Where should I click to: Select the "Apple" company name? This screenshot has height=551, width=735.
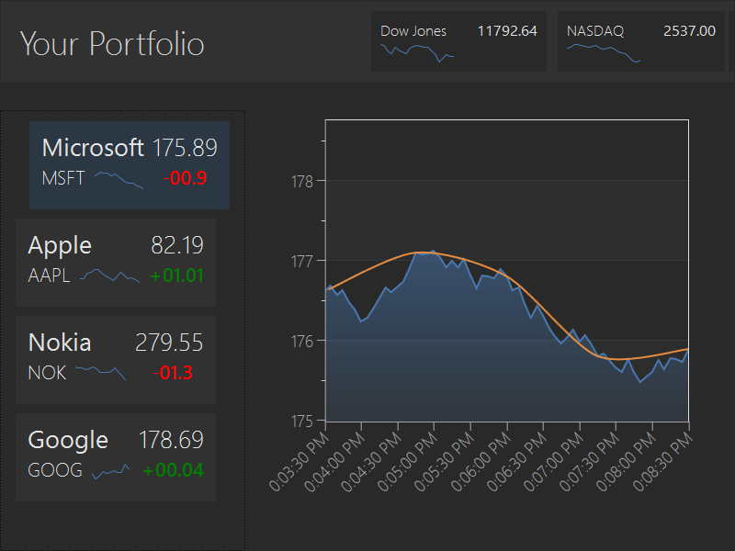(60, 245)
